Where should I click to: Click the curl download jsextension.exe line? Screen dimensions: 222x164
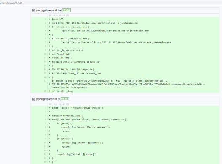(95, 23)
